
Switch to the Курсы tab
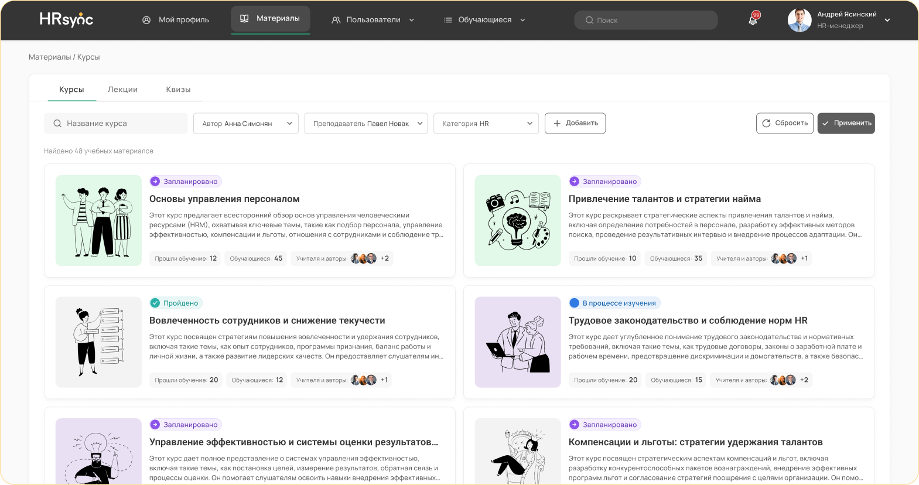point(71,90)
